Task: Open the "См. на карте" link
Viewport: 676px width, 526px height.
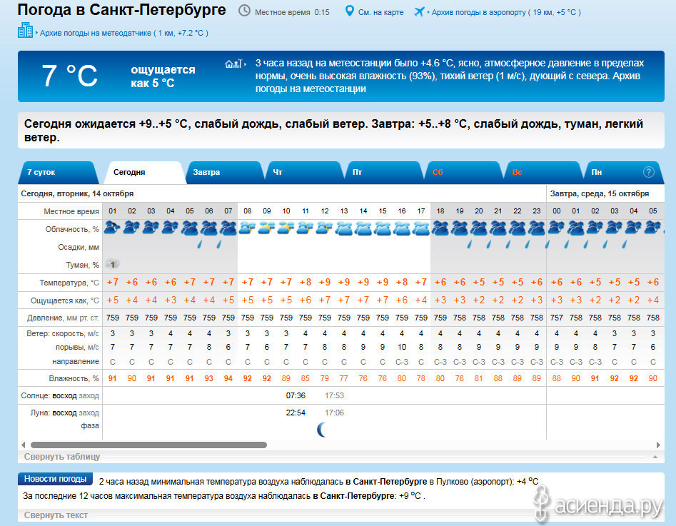Action: pyautogui.click(x=380, y=12)
